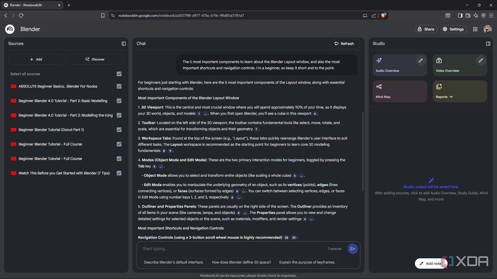497x279 pixels.
Task: Click Discover sources button
Action: point(96,59)
